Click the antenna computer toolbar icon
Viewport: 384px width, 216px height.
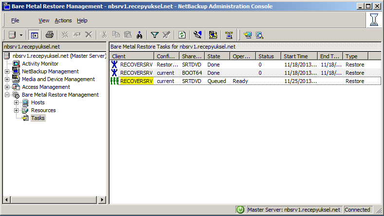(229, 35)
